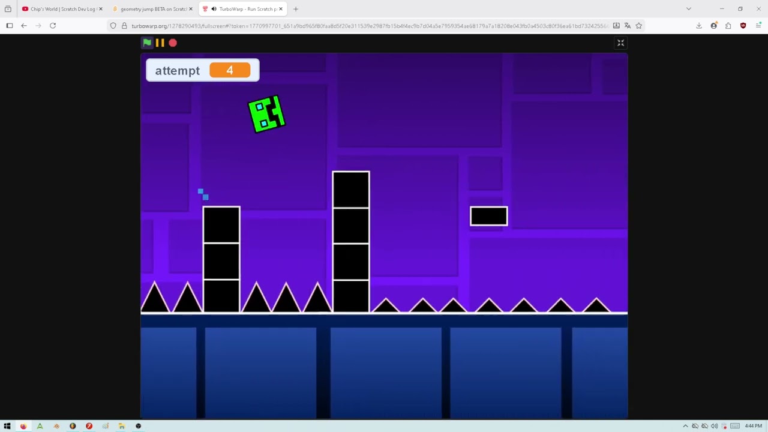768x432 pixels.
Task: Click the floating black block platform
Action: pyautogui.click(x=489, y=216)
